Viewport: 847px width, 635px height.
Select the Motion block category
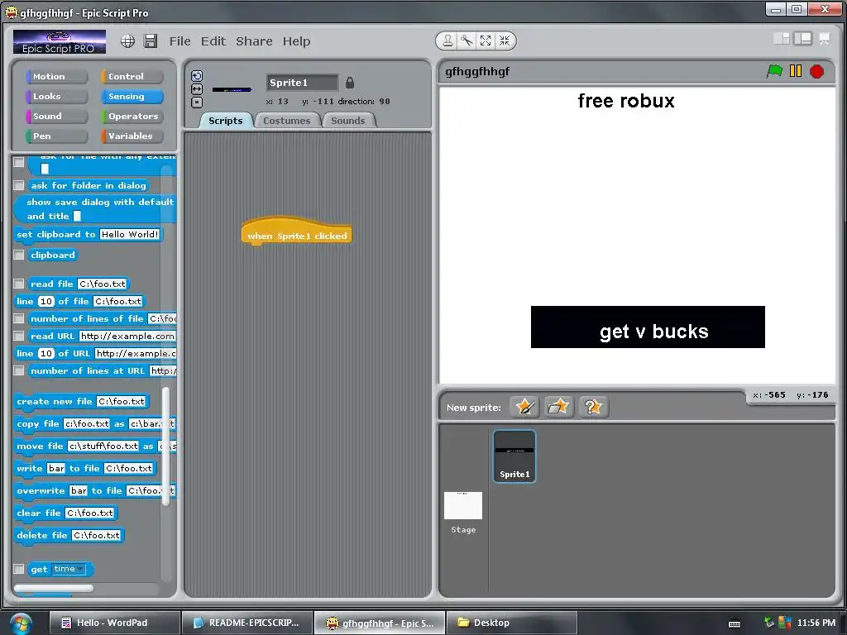click(x=56, y=77)
